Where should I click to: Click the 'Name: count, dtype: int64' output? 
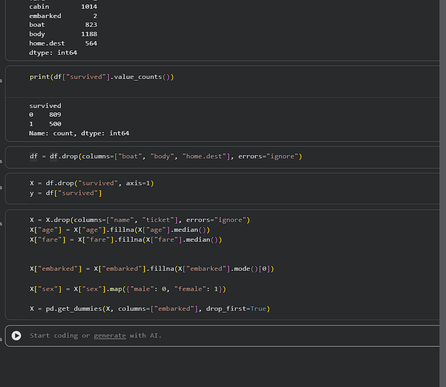coord(79,133)
